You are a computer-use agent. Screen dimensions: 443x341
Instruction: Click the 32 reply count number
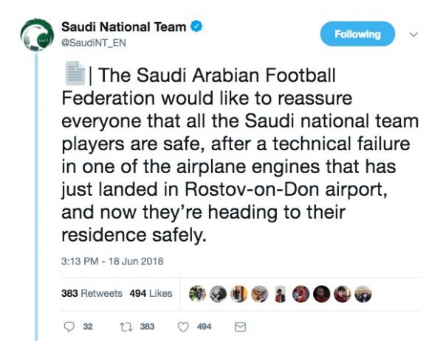click(x=87, y=326)
